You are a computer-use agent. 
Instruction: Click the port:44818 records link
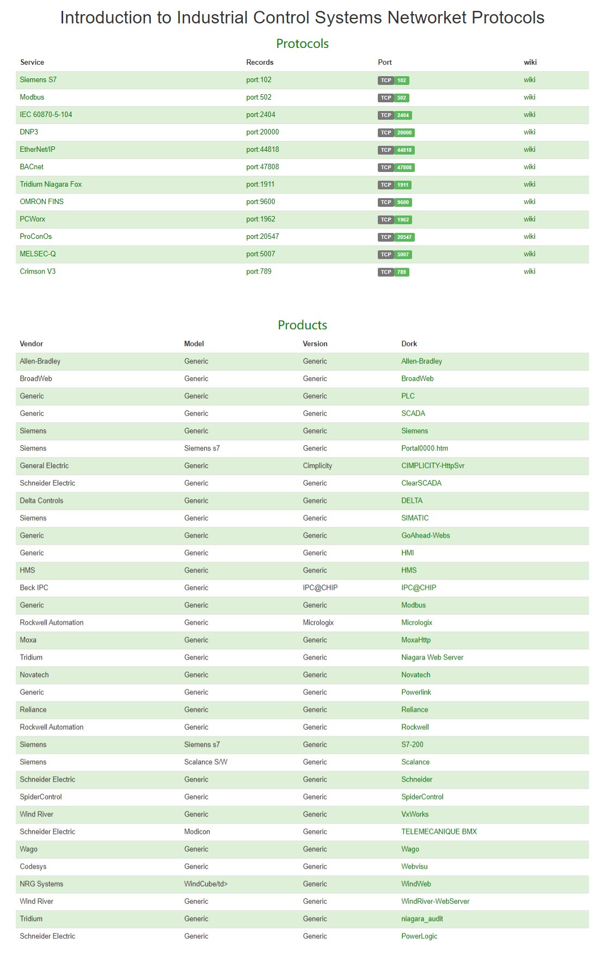tap(262, 150)
